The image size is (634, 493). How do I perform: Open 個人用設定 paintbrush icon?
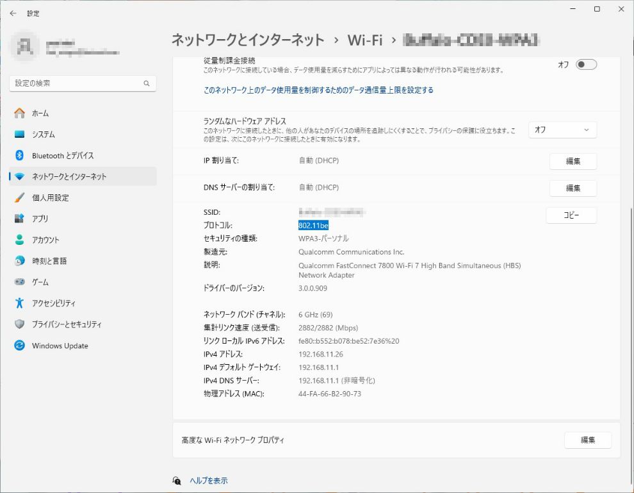(x=19, y=198)
